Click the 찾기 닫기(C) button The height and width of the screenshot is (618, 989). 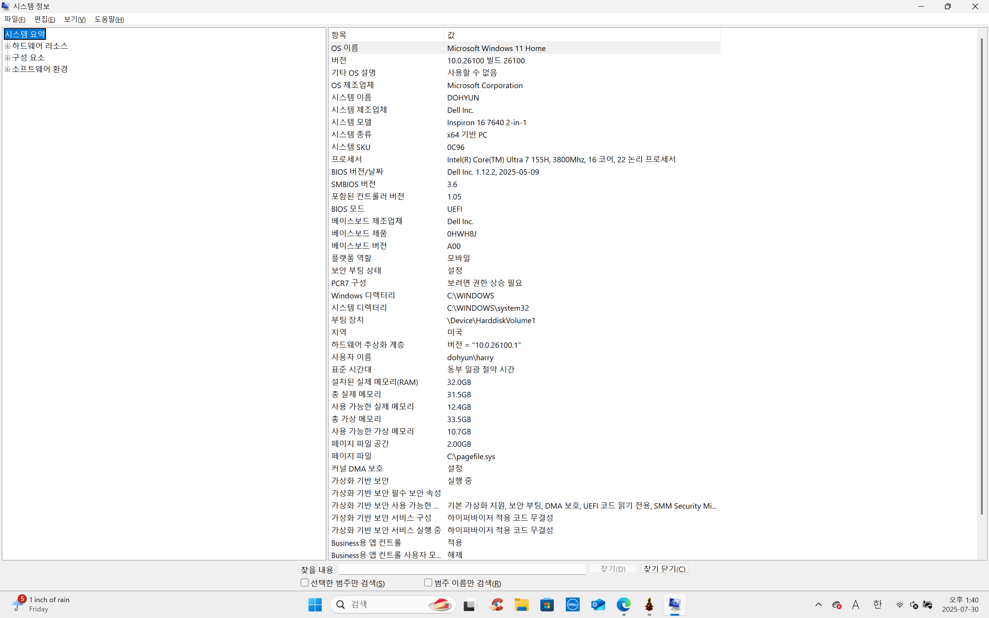(x=664, y=569)
